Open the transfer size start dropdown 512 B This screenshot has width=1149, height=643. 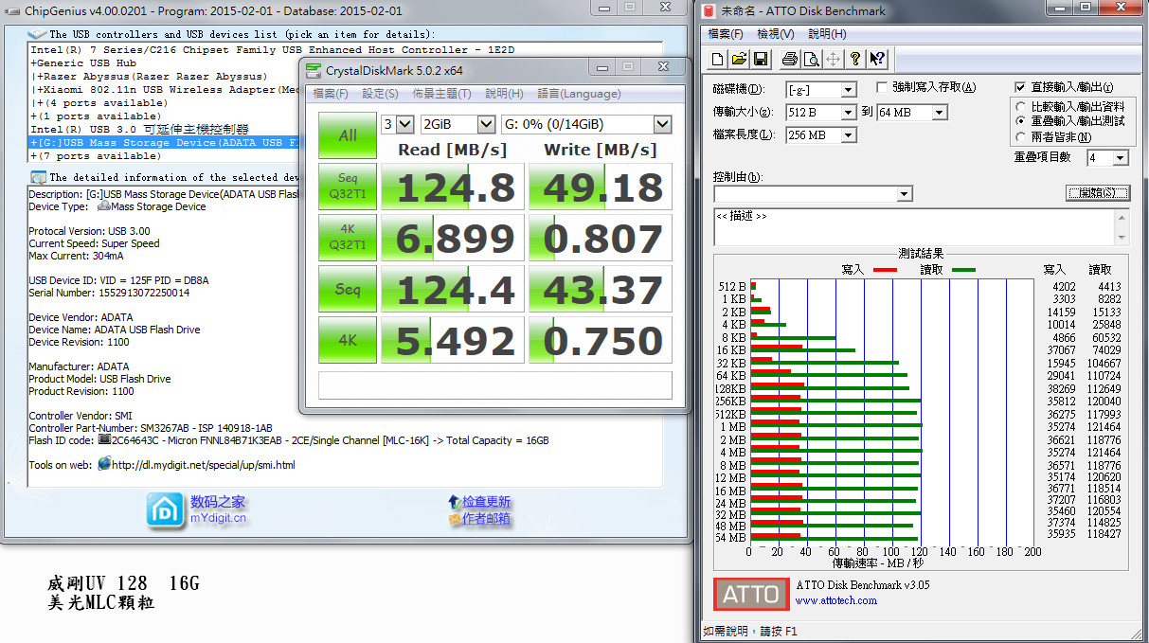[821, 113]
